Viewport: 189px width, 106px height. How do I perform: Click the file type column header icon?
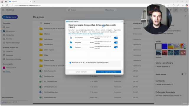click(41, 23)
